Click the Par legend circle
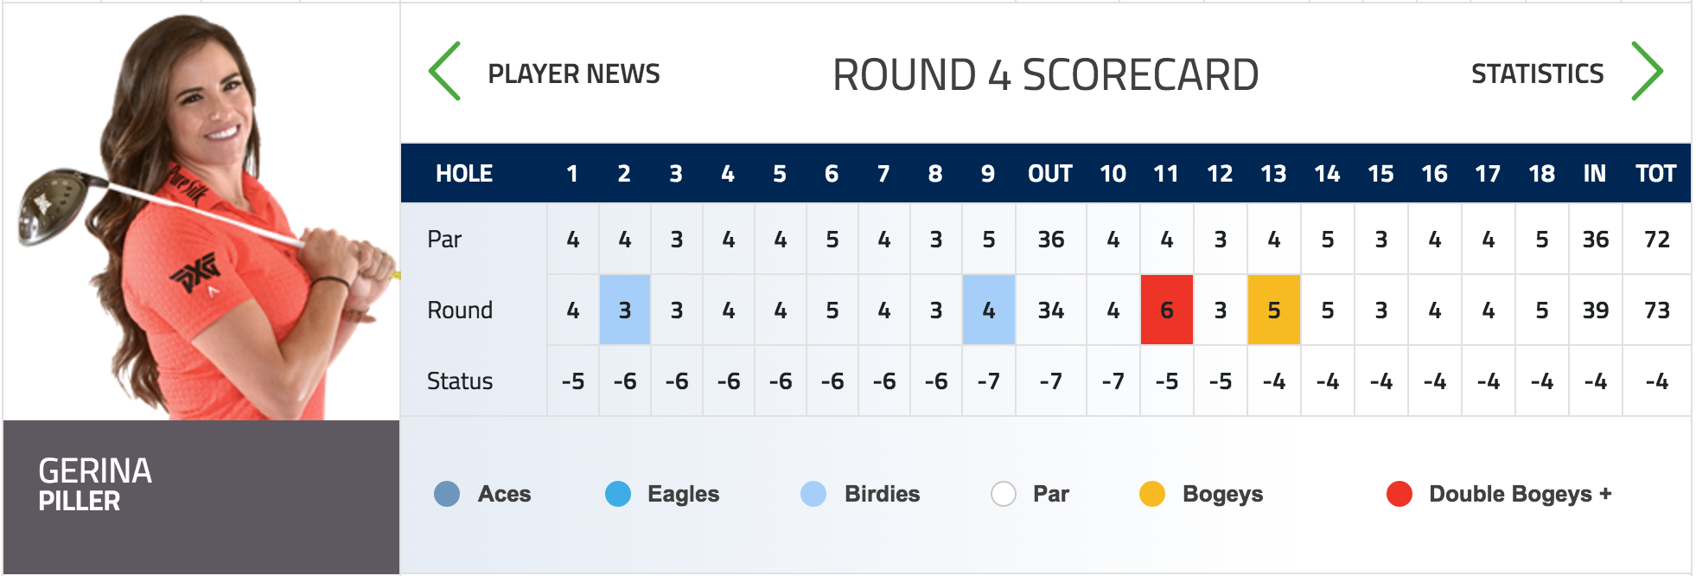 pyautogui.click(x=1004, y=494)
